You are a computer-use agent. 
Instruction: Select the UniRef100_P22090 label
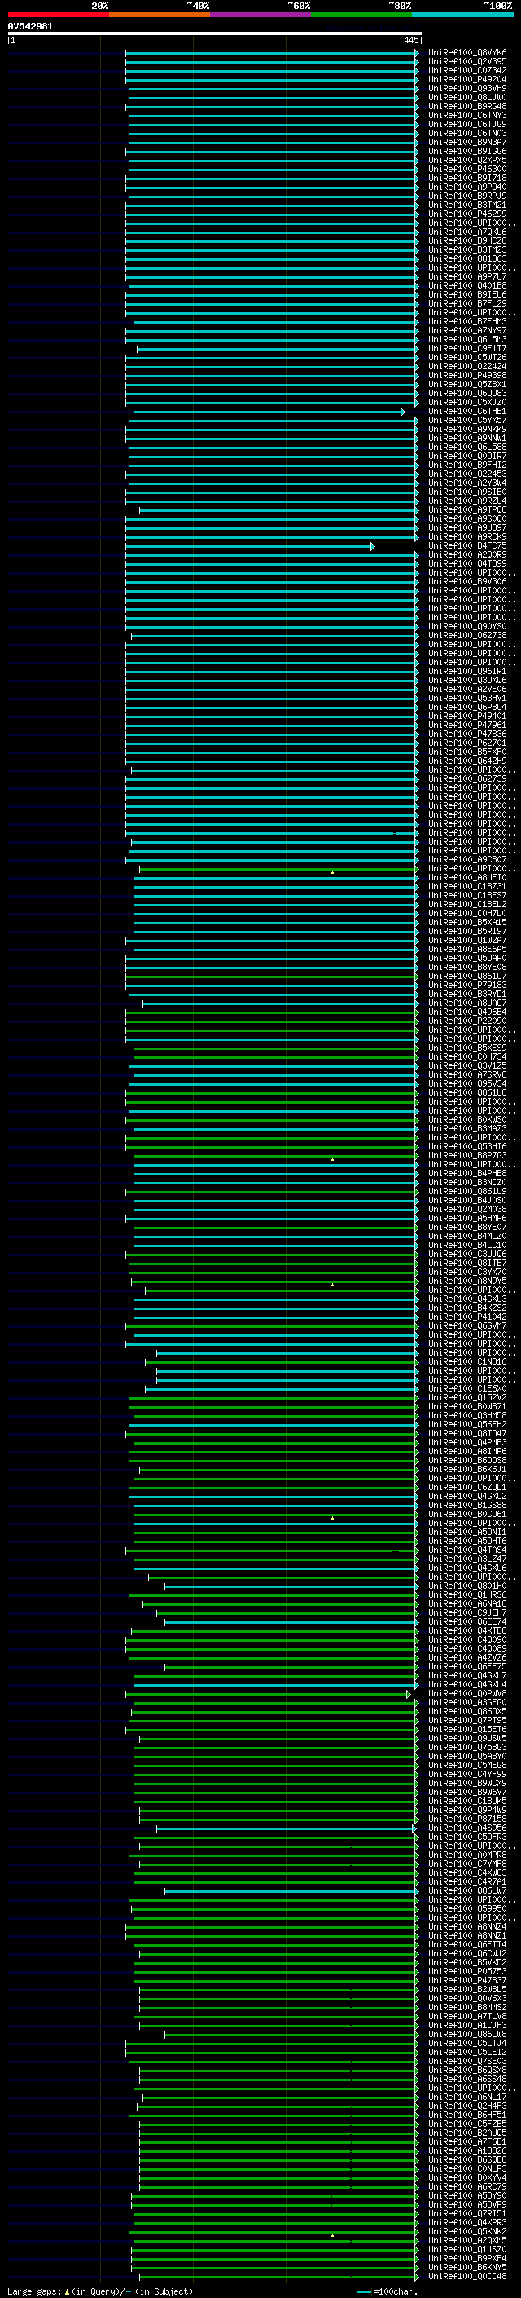(466, 1021)
